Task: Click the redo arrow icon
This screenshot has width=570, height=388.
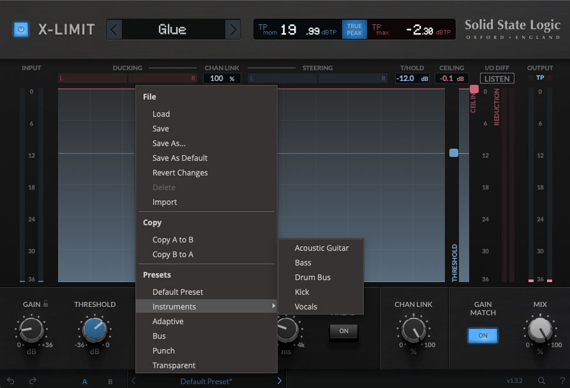Action: click(x=33, y=381)
